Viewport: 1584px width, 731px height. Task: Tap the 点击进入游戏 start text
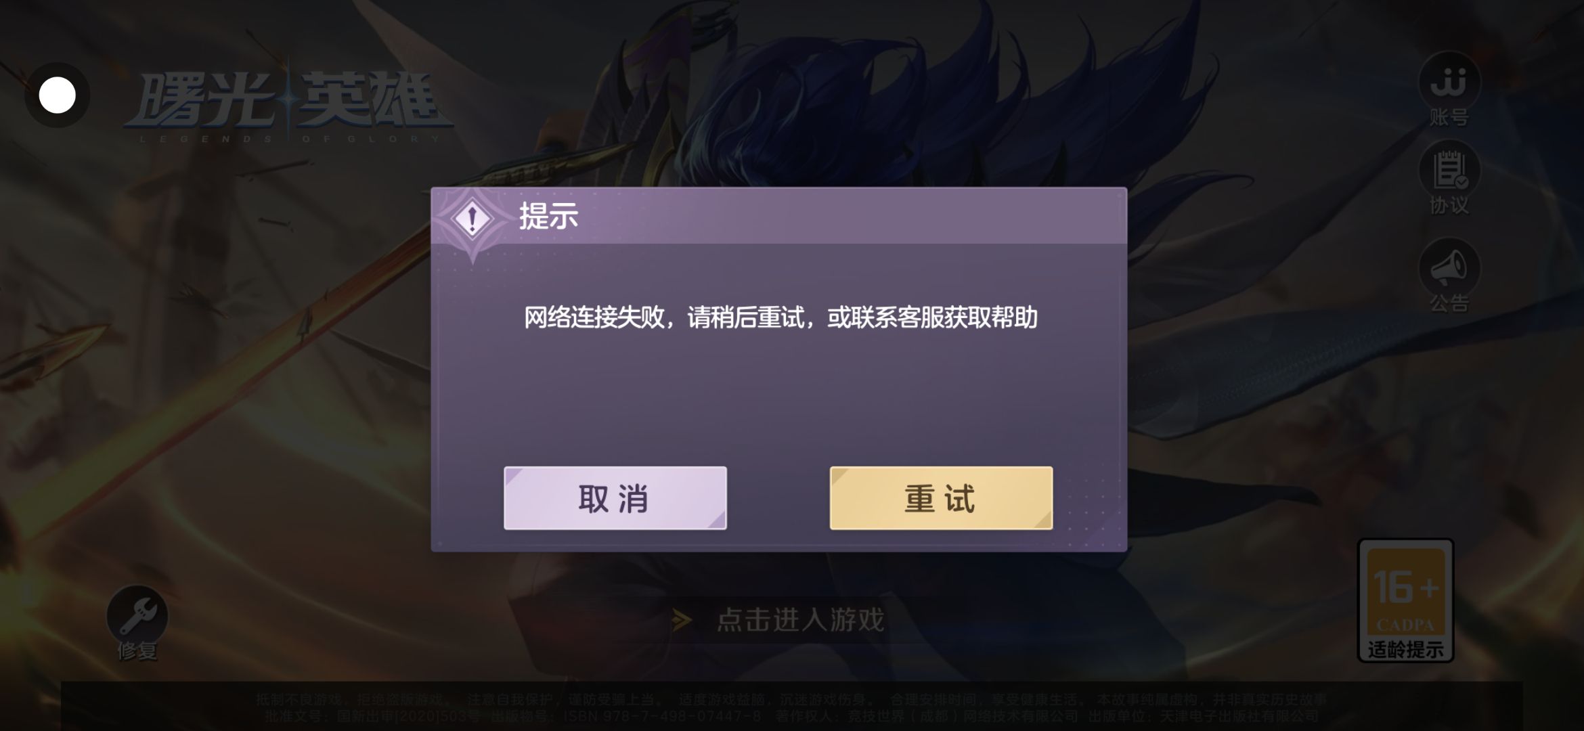[x=801, y=619]
